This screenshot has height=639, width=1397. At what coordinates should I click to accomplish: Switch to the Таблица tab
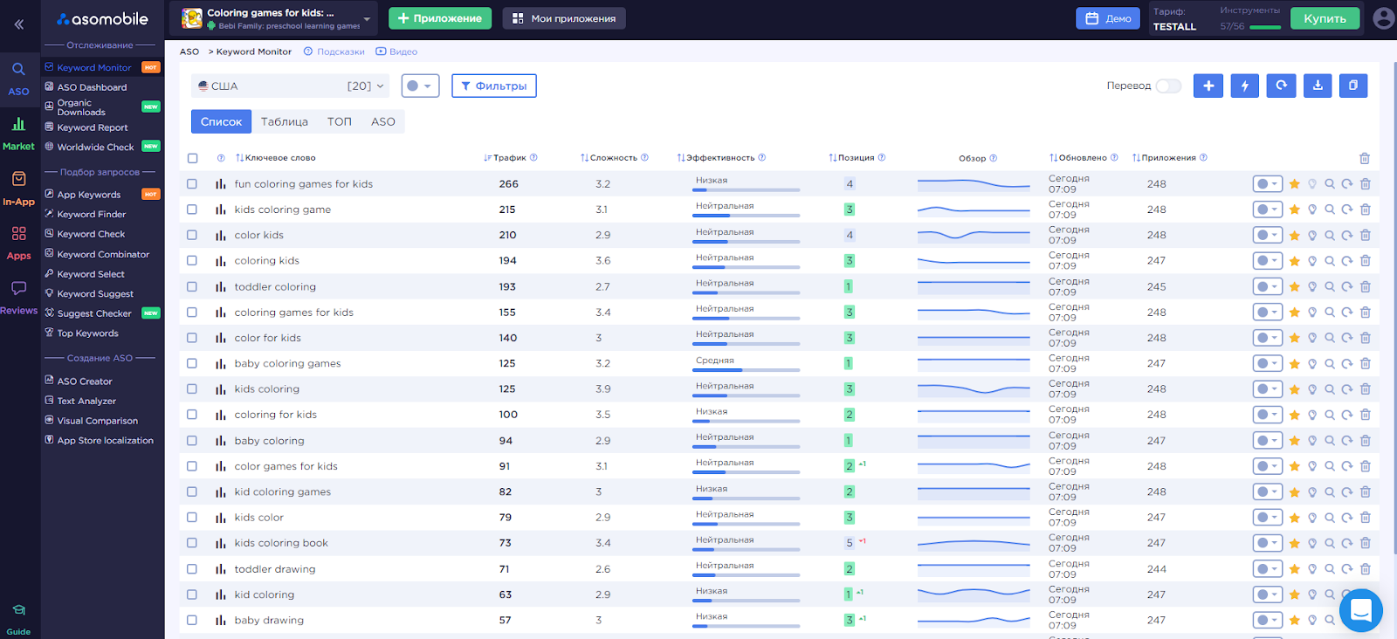pyautogui.click(x=285, y=121)
